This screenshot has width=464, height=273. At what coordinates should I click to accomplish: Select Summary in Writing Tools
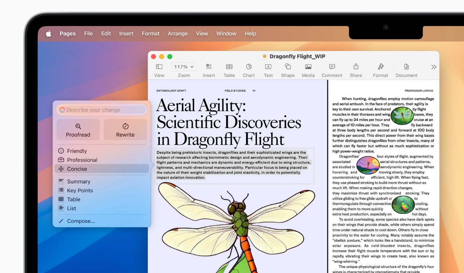pyautogui.click(x=102, y=181)
